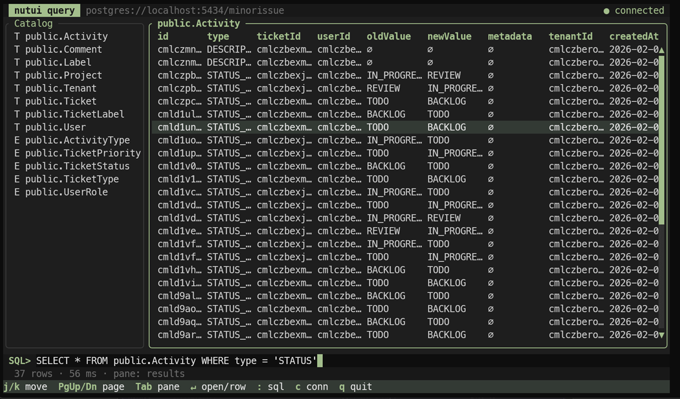The width and height of the screenshot is (680, 399).
Task: Select public.Label in the Catalog list
Action: point(53,63)
